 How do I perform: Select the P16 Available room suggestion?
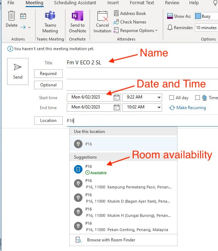tap(123, 169)
